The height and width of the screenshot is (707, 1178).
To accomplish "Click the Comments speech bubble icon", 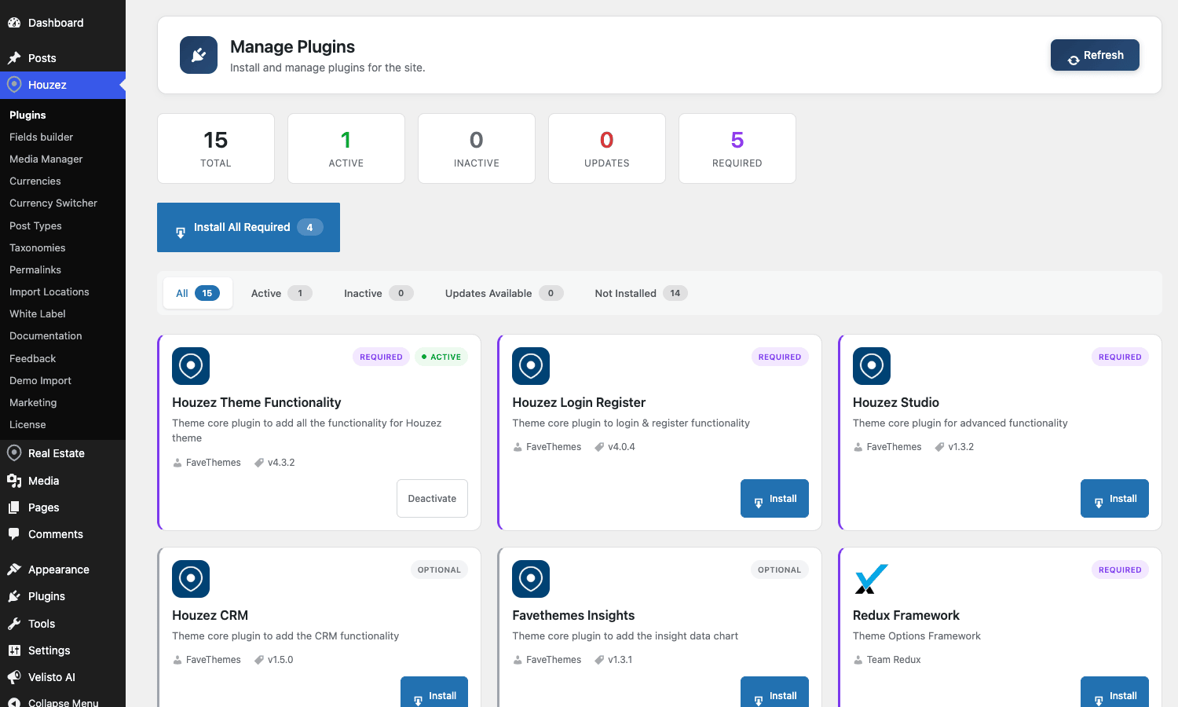I will (14, 534).
